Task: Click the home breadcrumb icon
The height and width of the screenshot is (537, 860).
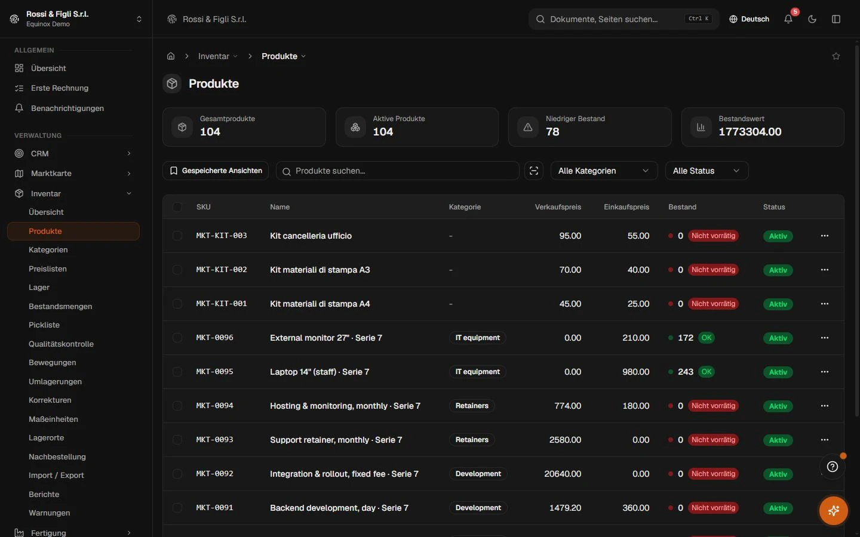Action: tap(171, 56)
